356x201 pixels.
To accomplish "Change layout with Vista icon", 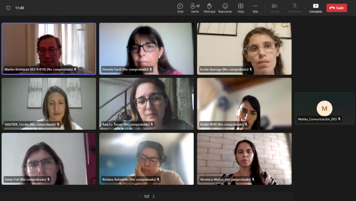I will [x=241, y=8].
